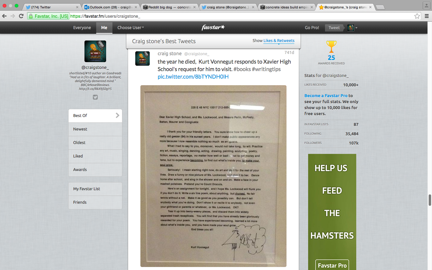This screenshot has width=432, height=270.
Task: Click tweet author avatar thumbnail
Action: (x=142, y=58)
